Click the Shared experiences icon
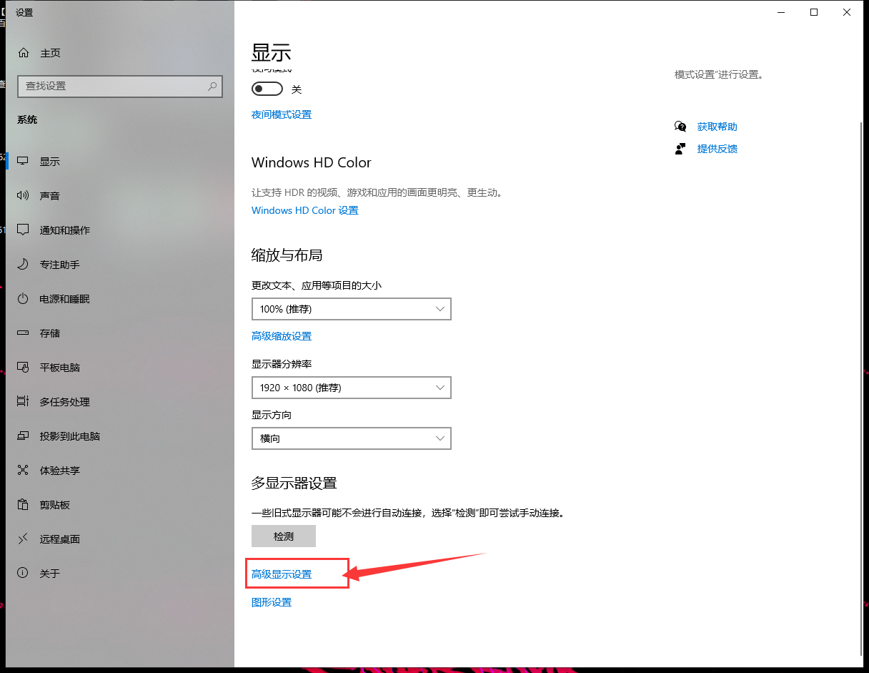Viewport: 869px width, 673px height. click(x=24, y=471)
